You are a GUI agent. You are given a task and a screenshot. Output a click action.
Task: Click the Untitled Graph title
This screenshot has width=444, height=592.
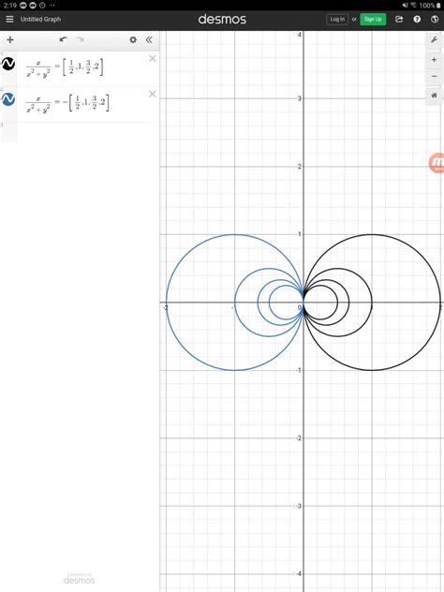coord(40,20)
